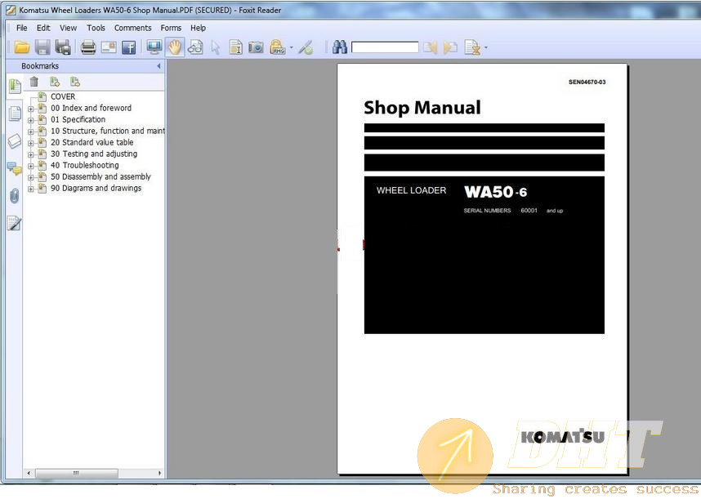Go to 30 Testing and adjusting text
The width and height of the screenshot is (701, 499).
[x=94, y=154]
